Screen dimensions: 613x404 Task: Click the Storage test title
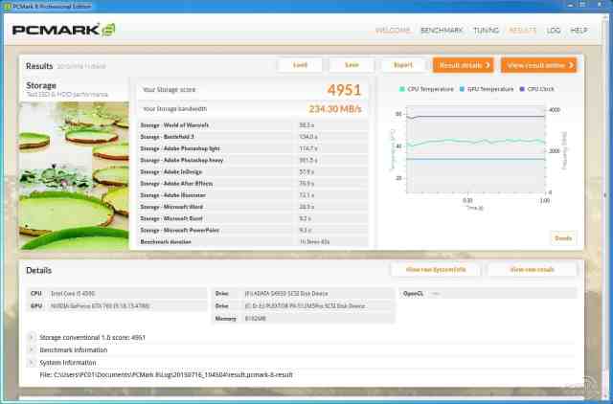41,85
